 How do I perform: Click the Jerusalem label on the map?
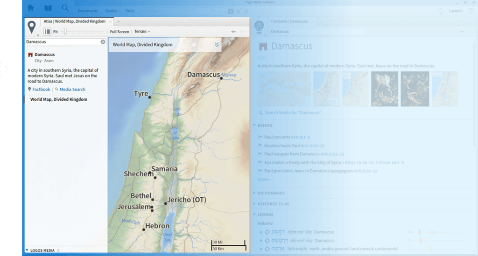point(134,207)
